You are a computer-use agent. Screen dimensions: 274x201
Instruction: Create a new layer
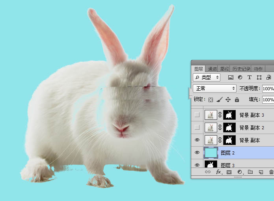pyautogui.click(x=261, y=172)
